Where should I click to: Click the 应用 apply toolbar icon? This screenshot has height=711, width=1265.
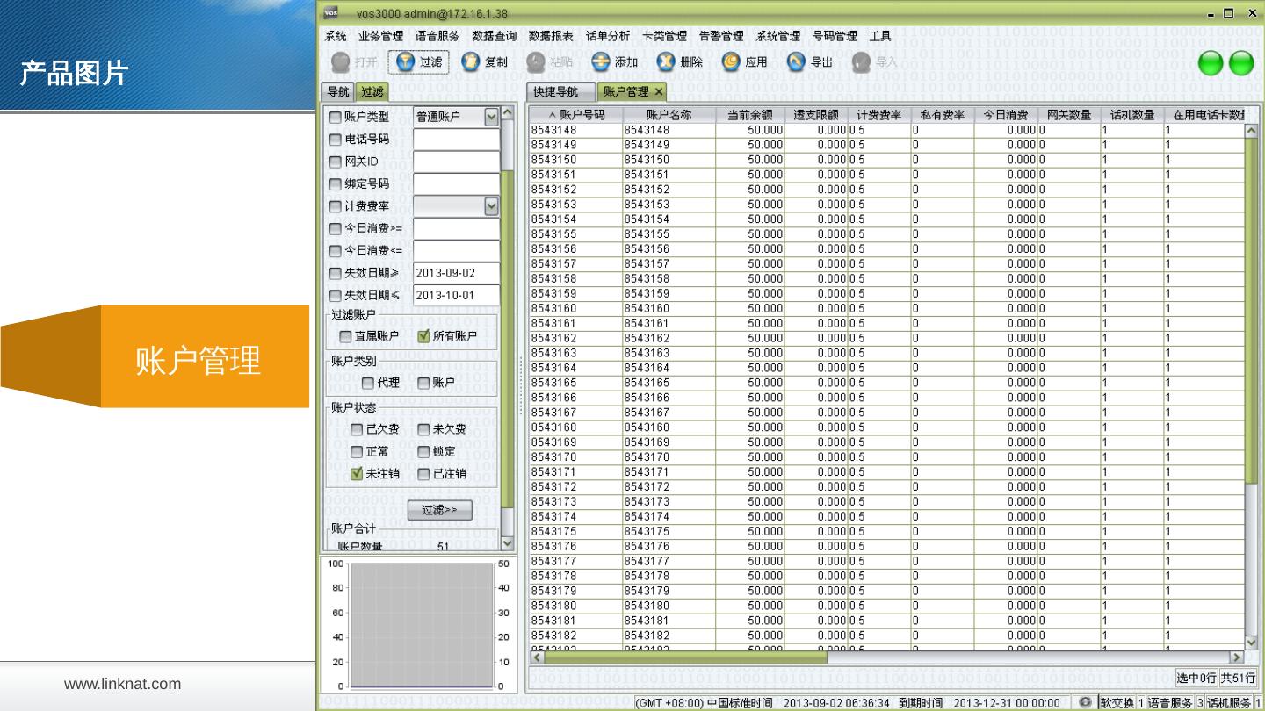click(x=731, y=62)
